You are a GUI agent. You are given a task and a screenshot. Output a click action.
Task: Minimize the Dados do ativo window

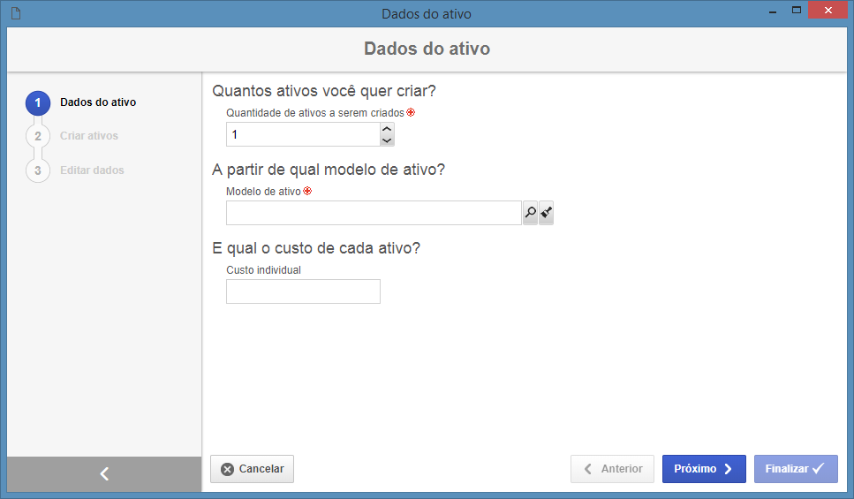772,11
